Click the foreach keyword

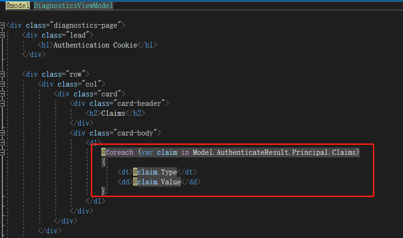(x=119, y=152)
